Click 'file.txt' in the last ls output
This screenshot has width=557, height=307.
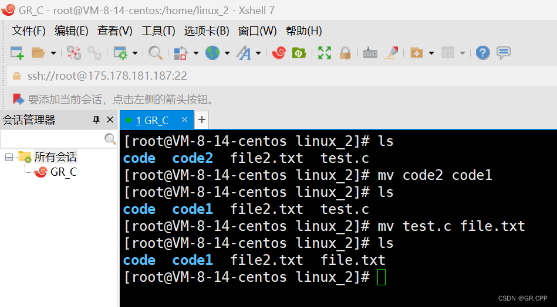point(353,260)
